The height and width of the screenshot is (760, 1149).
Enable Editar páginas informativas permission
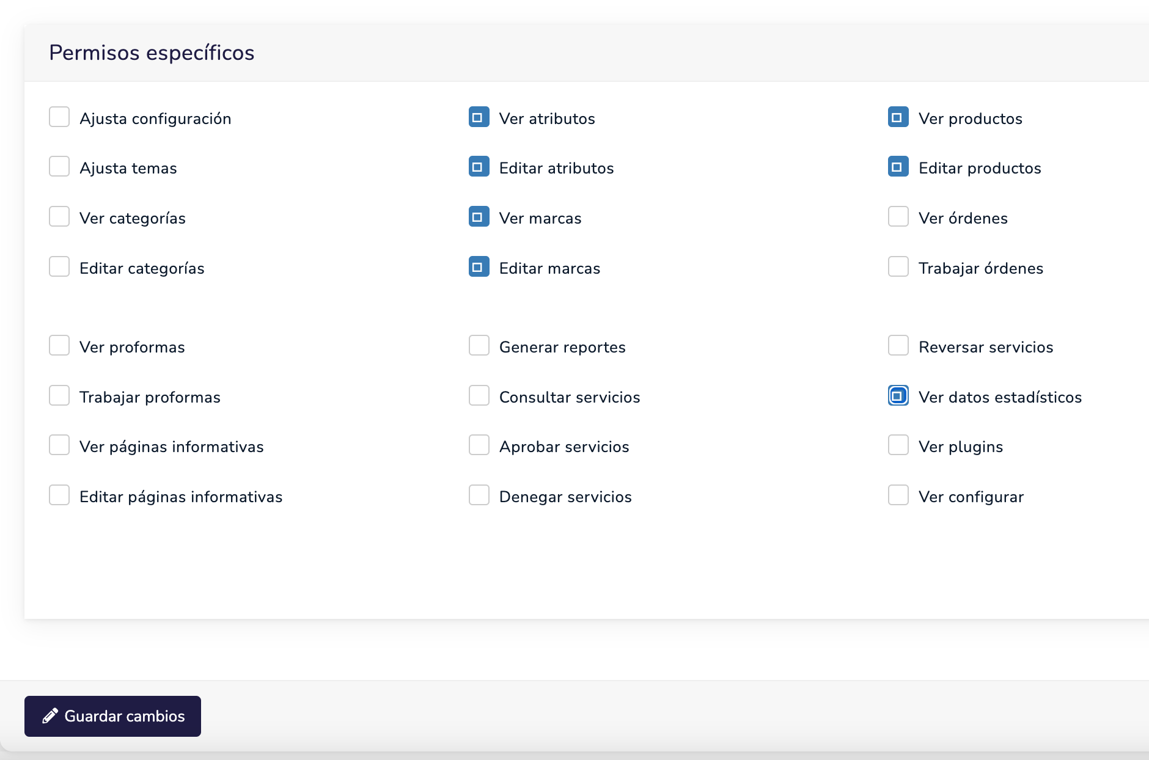[x=59, y=495]
